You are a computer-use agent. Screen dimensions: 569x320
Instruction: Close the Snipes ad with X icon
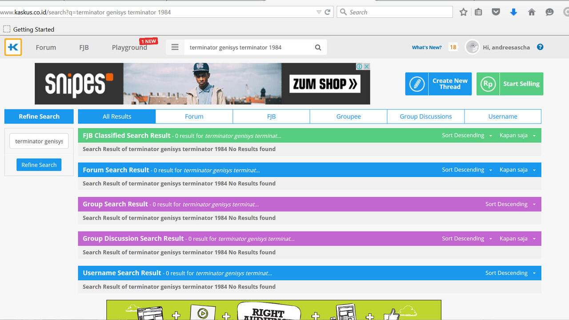(x=367, y=66)
